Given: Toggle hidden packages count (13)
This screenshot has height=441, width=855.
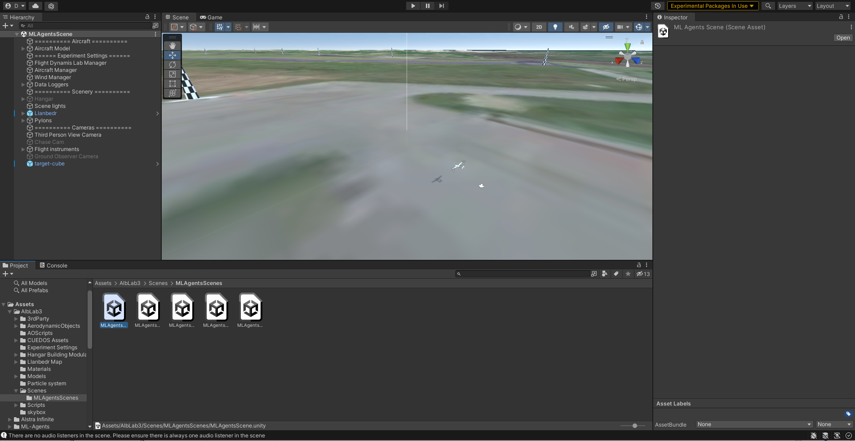Looking at the screenshot, I should click(x=643, y=274).
